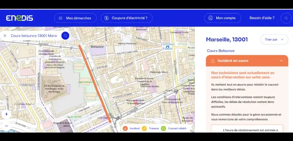
Task: Click the user icon in Mon compte
Action: coord(211,18)
